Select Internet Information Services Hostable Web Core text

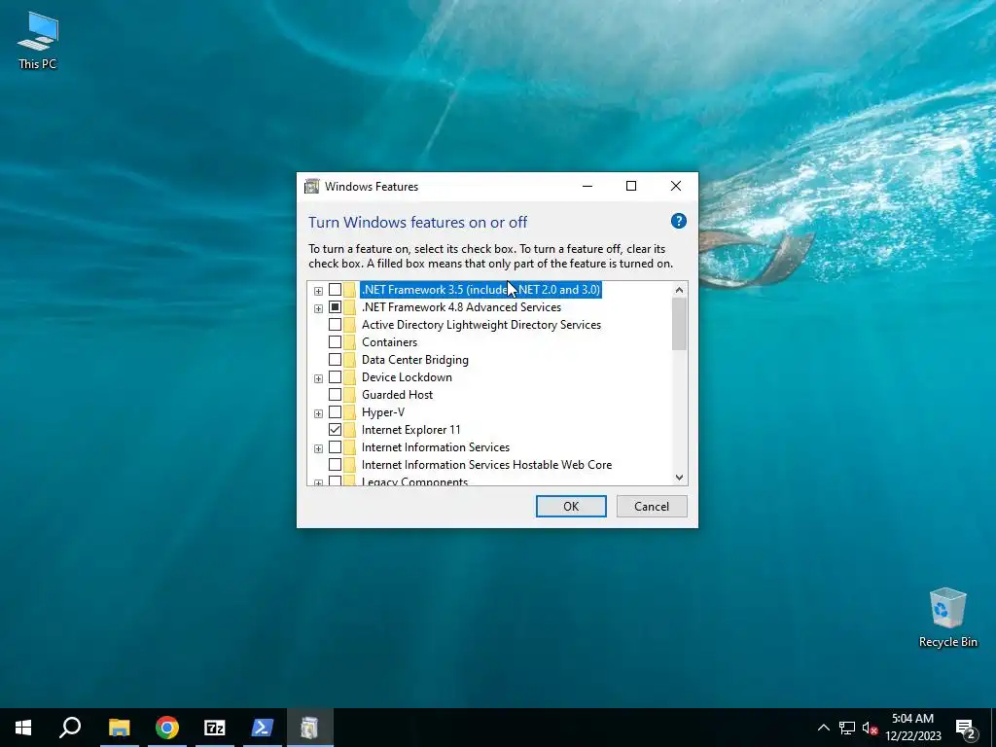(486, 465)
